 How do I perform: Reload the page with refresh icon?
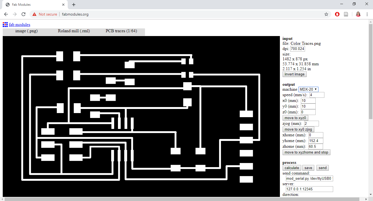[x=23, y=14]
